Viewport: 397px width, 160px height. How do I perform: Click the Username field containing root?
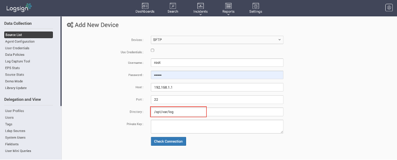217,63
